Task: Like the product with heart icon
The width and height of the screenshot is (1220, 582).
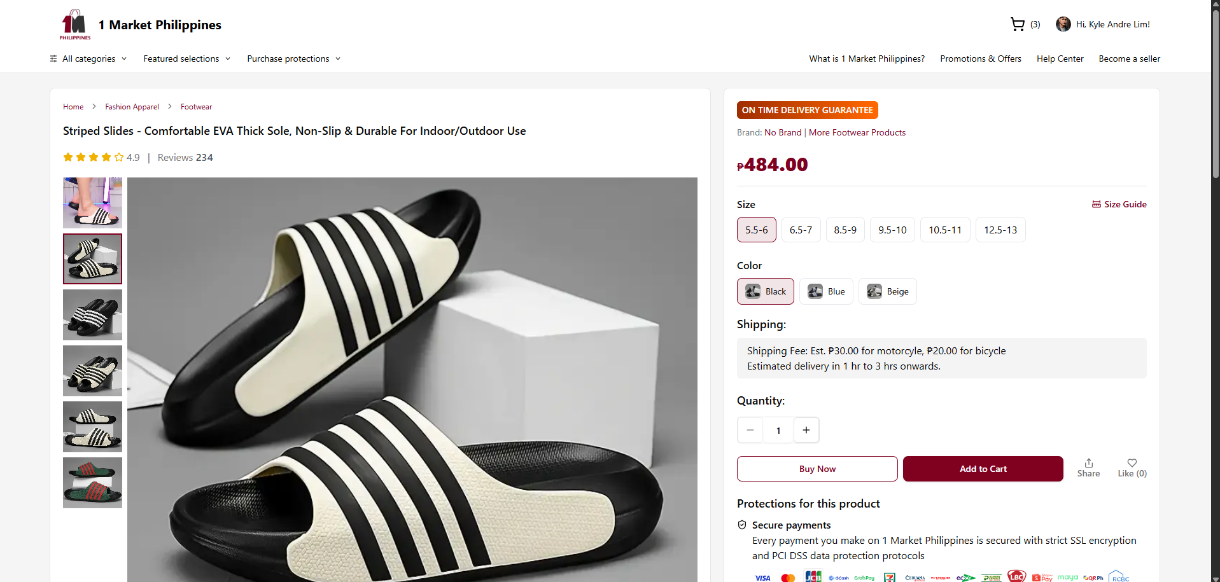Action: [1132, 464]
